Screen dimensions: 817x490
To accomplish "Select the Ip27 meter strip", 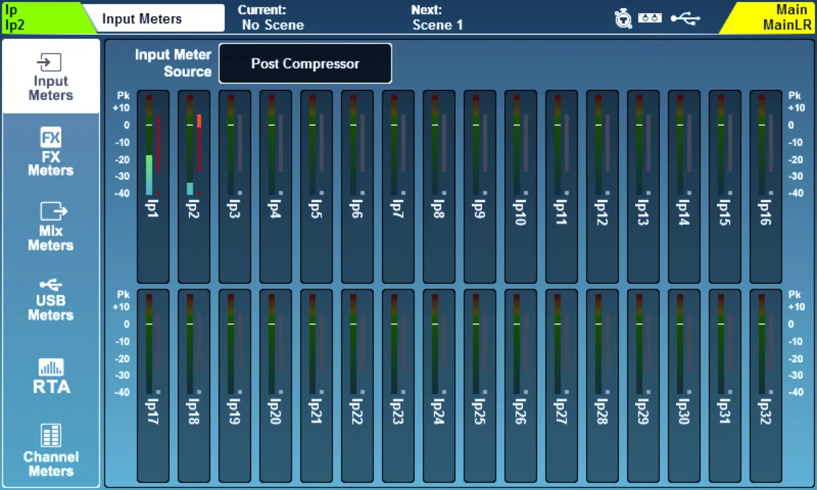I will [562, 386].
